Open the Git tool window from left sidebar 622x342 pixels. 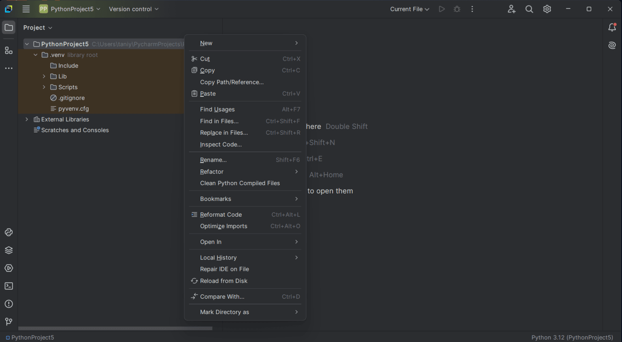[9, 322]
